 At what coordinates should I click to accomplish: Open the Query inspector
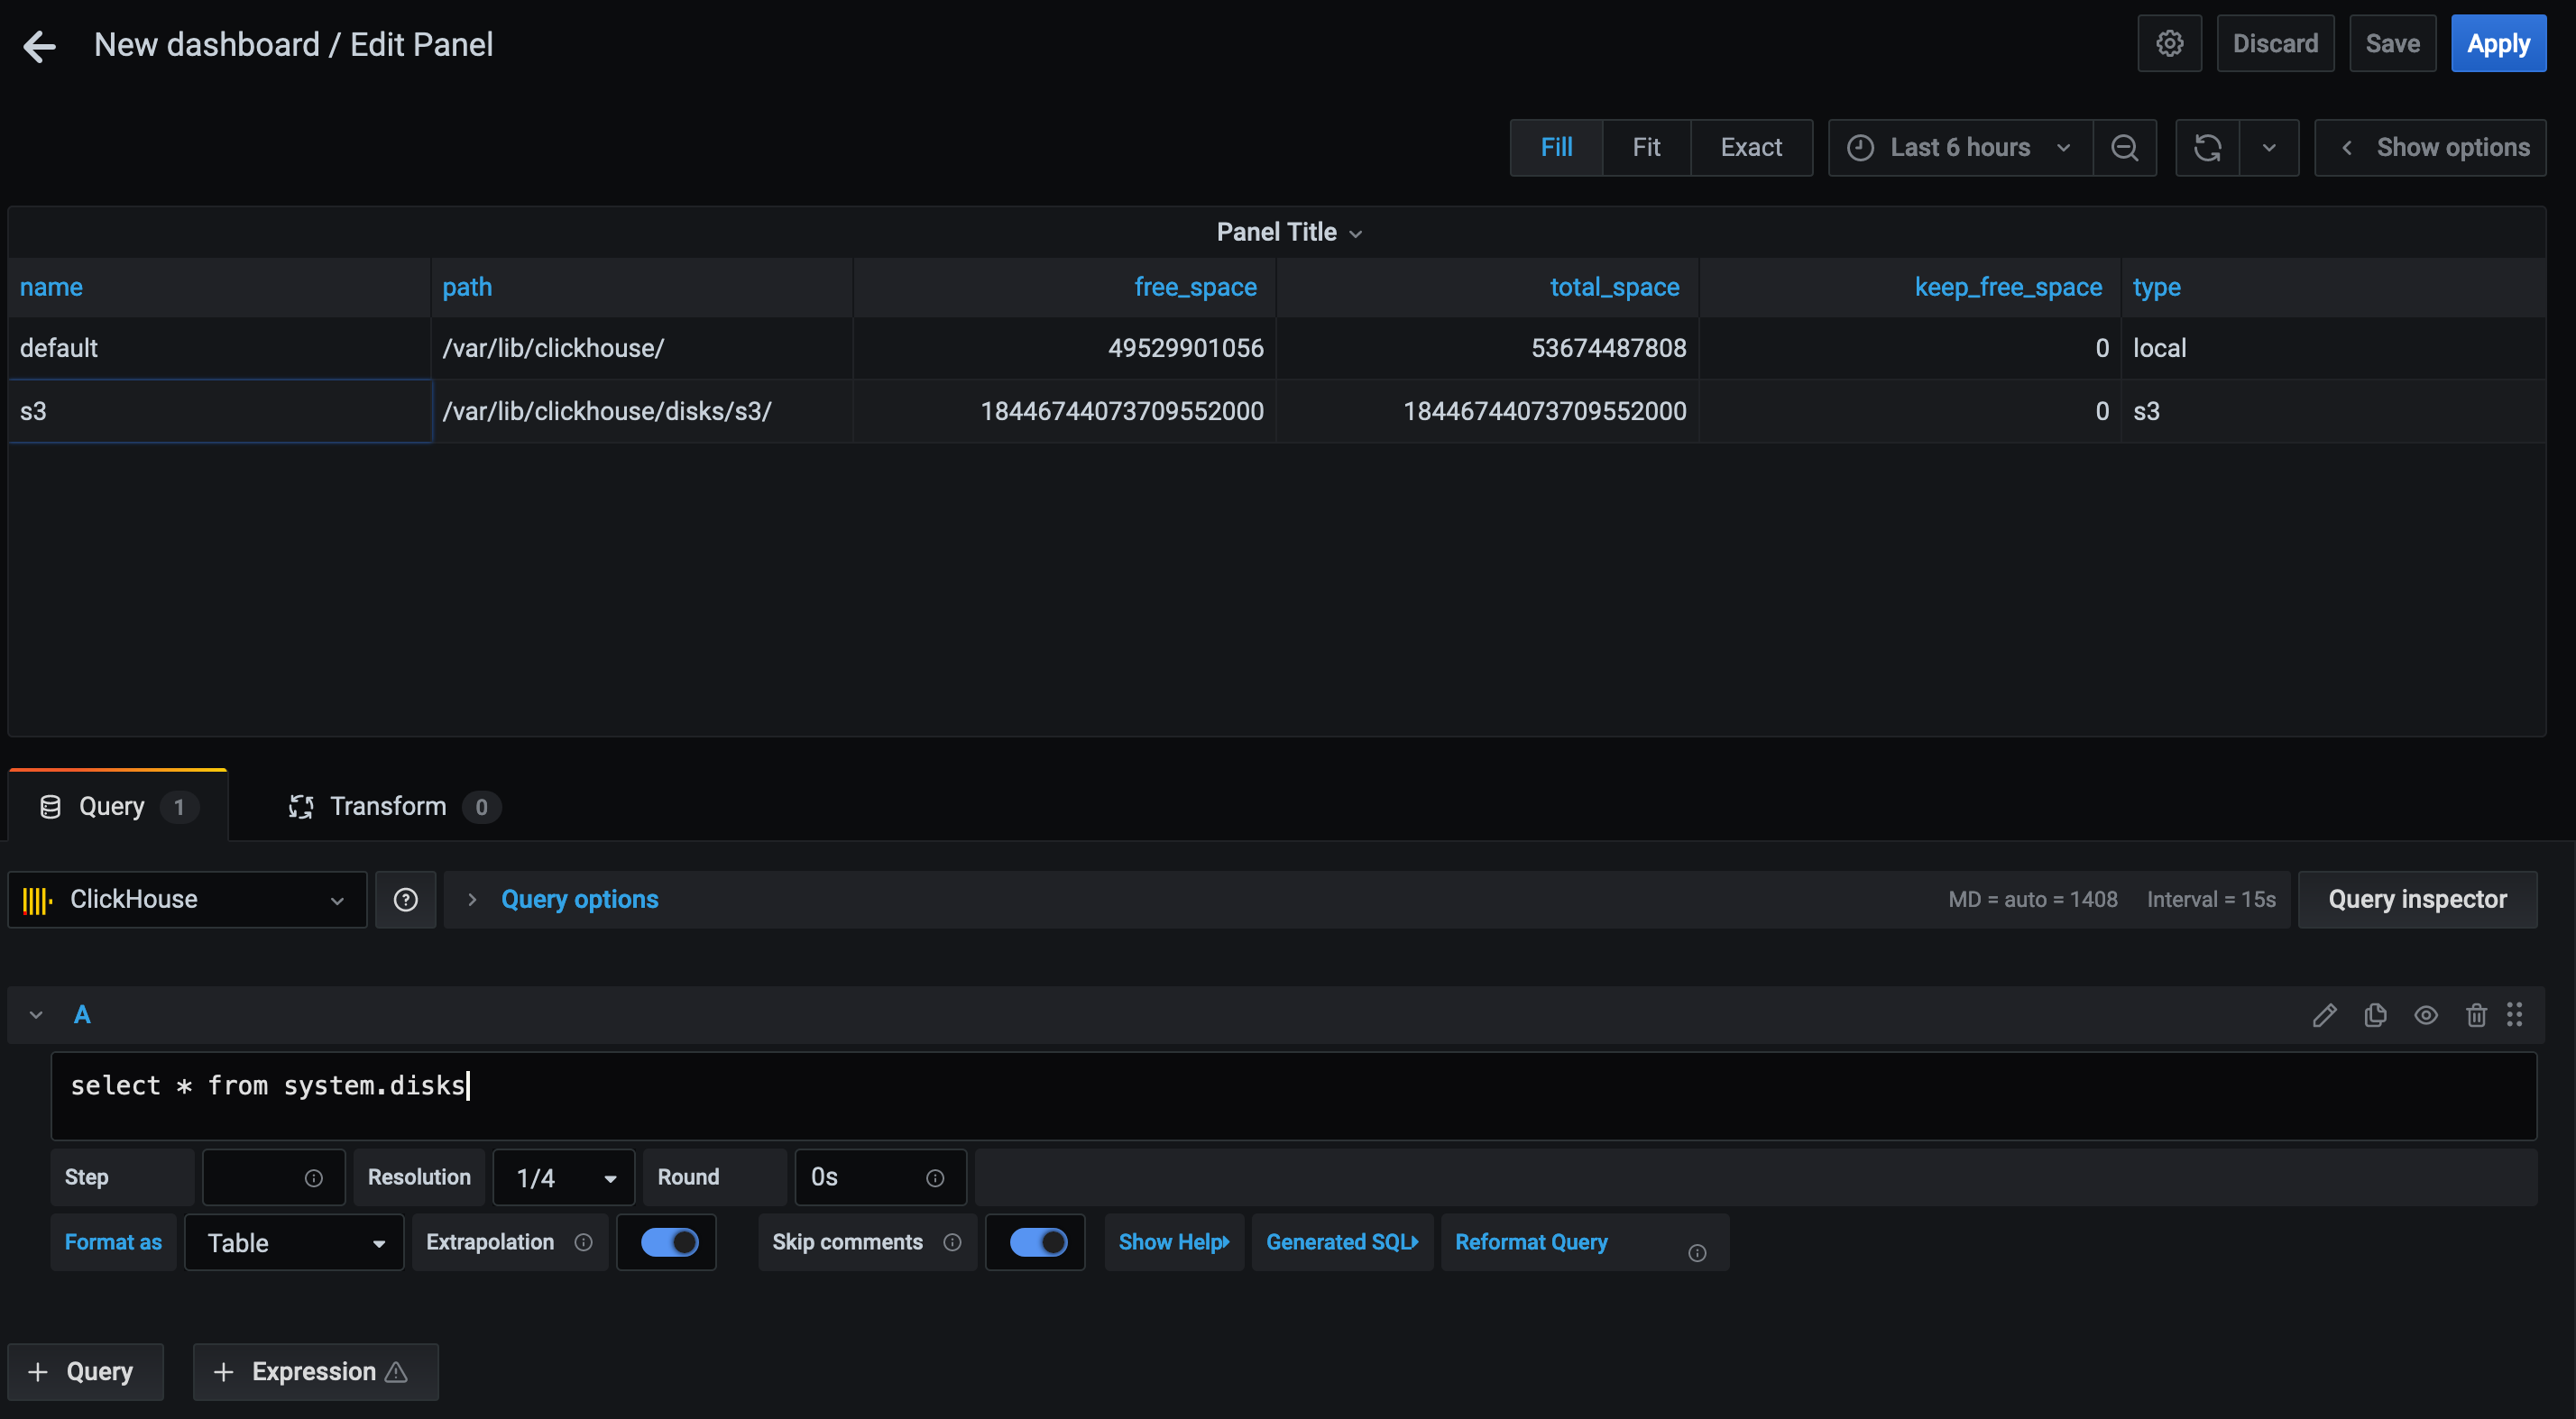pos(2416,900)
